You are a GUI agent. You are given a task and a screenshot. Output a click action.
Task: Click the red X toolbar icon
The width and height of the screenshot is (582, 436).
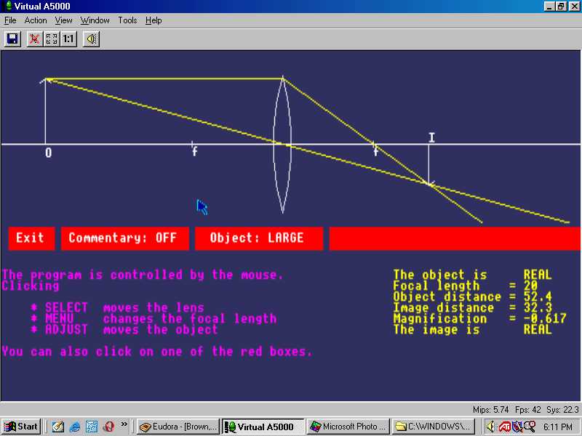coord(34,39)
